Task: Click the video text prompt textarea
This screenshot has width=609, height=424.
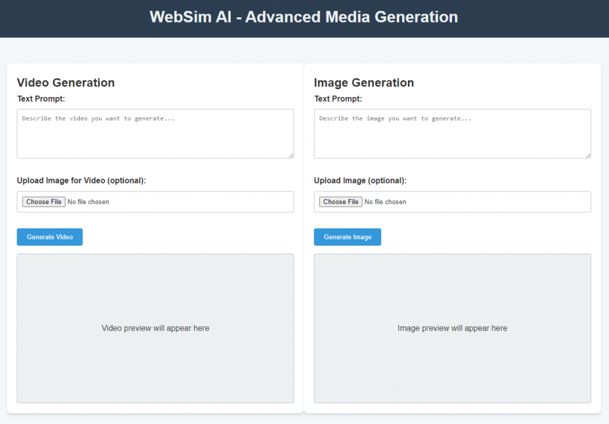Action: tap(155, 134)
